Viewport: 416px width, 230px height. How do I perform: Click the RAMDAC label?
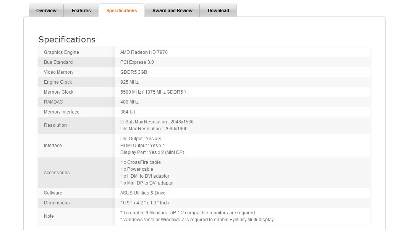[x=53, y=102]
